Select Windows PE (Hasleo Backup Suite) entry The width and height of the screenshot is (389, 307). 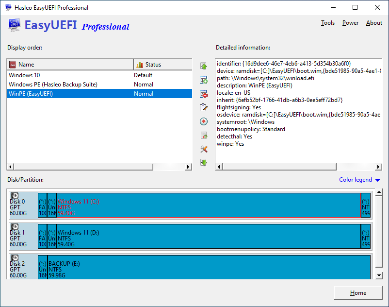99,85
